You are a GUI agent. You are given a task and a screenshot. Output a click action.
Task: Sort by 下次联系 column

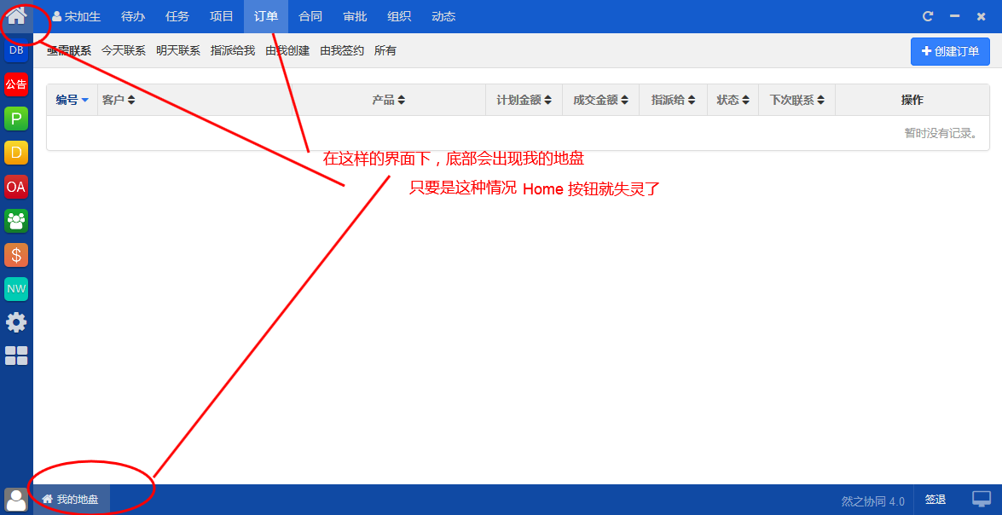pyautogui.click(x=796, y=100)
